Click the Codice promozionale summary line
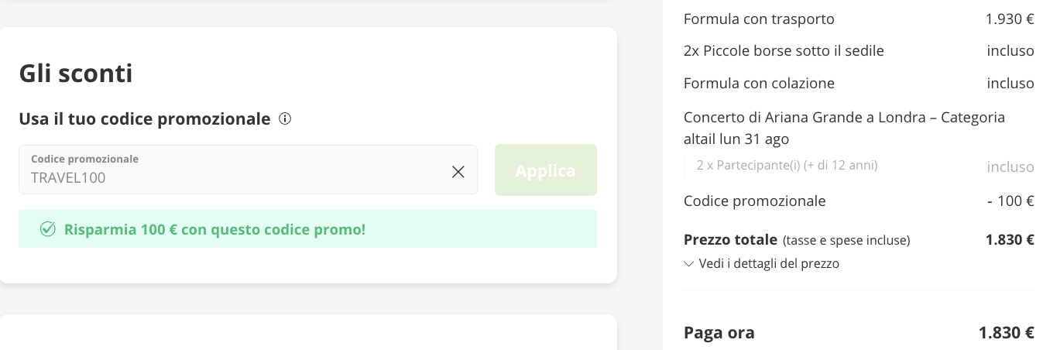1050x350 pixels. (754, 201)
